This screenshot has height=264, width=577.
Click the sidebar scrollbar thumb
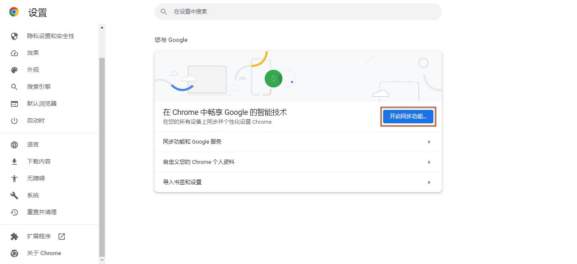(102, 157)
